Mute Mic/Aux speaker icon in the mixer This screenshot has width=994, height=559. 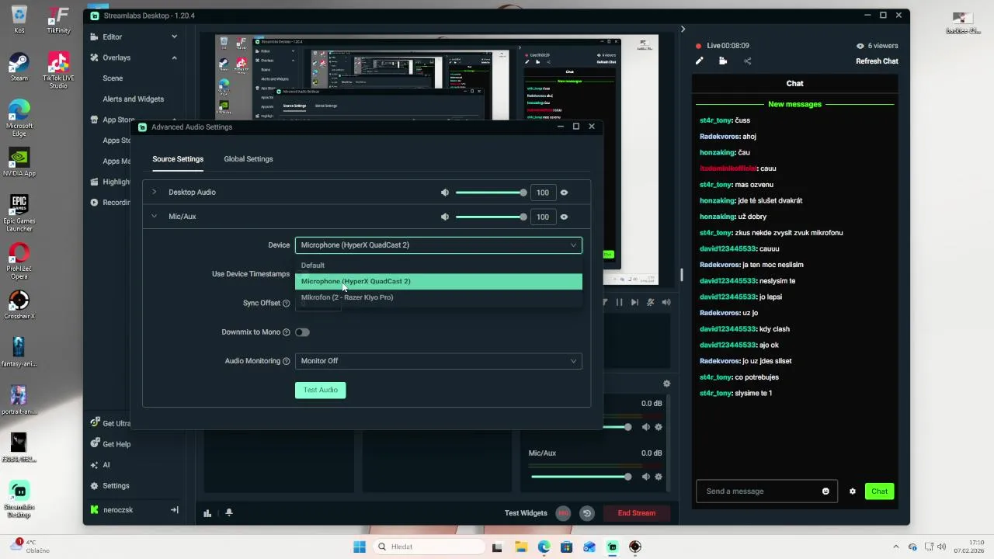point(645,477)
